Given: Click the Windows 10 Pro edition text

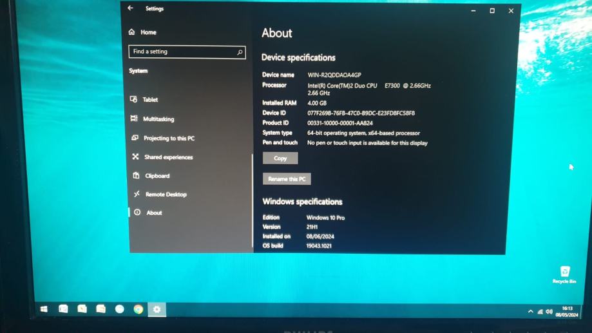Looking at the screenshot, I should tap(325, 218).
